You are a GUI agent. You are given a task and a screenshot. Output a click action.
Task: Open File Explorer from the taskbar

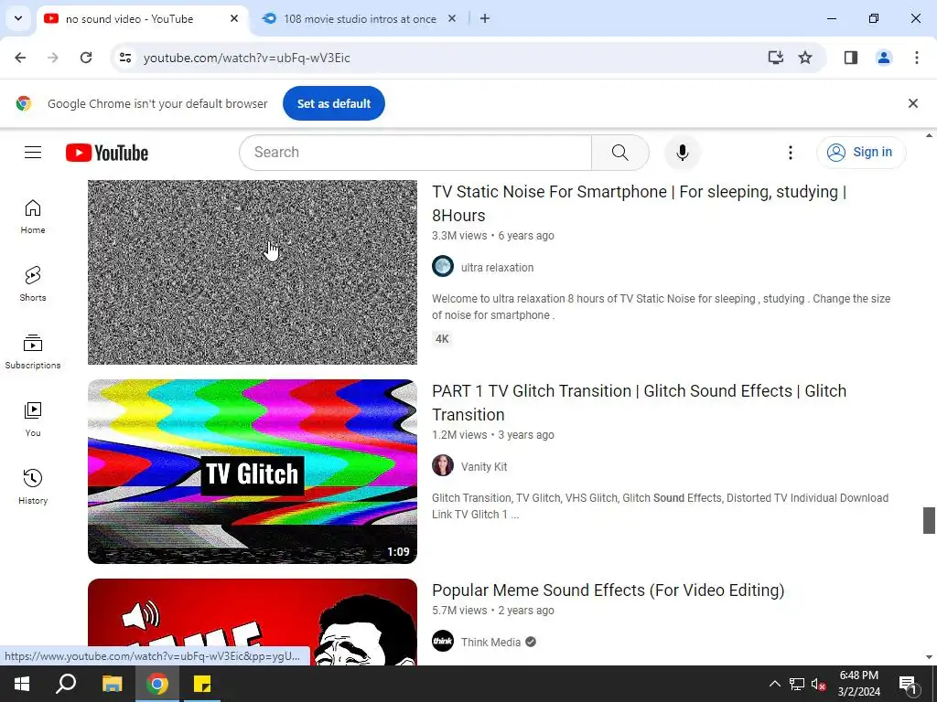[x=112, y=684]
